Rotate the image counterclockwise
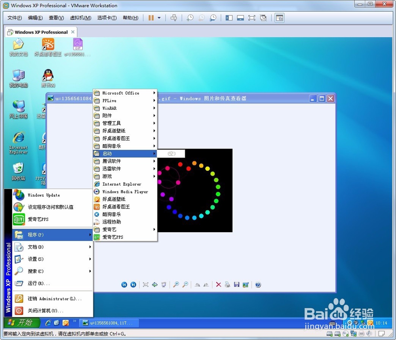This screenshot has height=340, width=396. click(x=206, y=285)
